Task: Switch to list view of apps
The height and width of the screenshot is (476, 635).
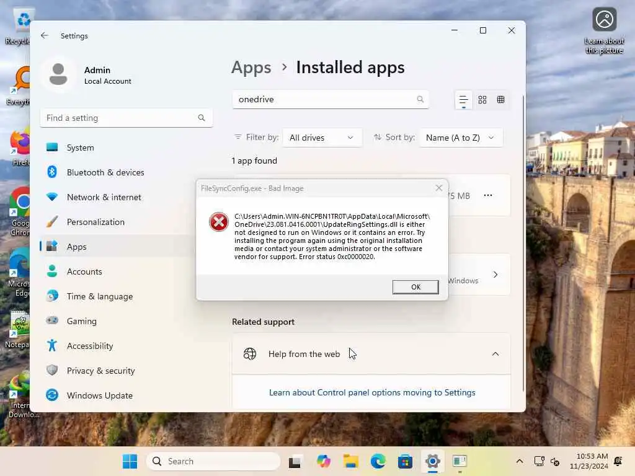Action: 463,100
